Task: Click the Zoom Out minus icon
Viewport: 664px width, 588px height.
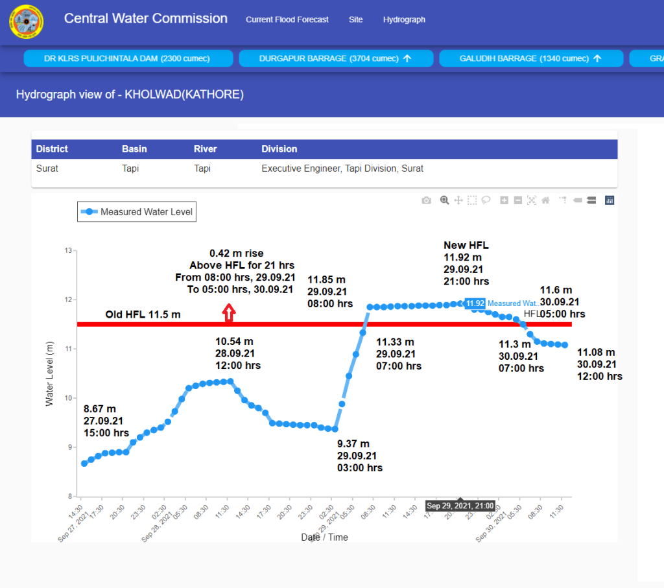Action: (x=518, y=200)
